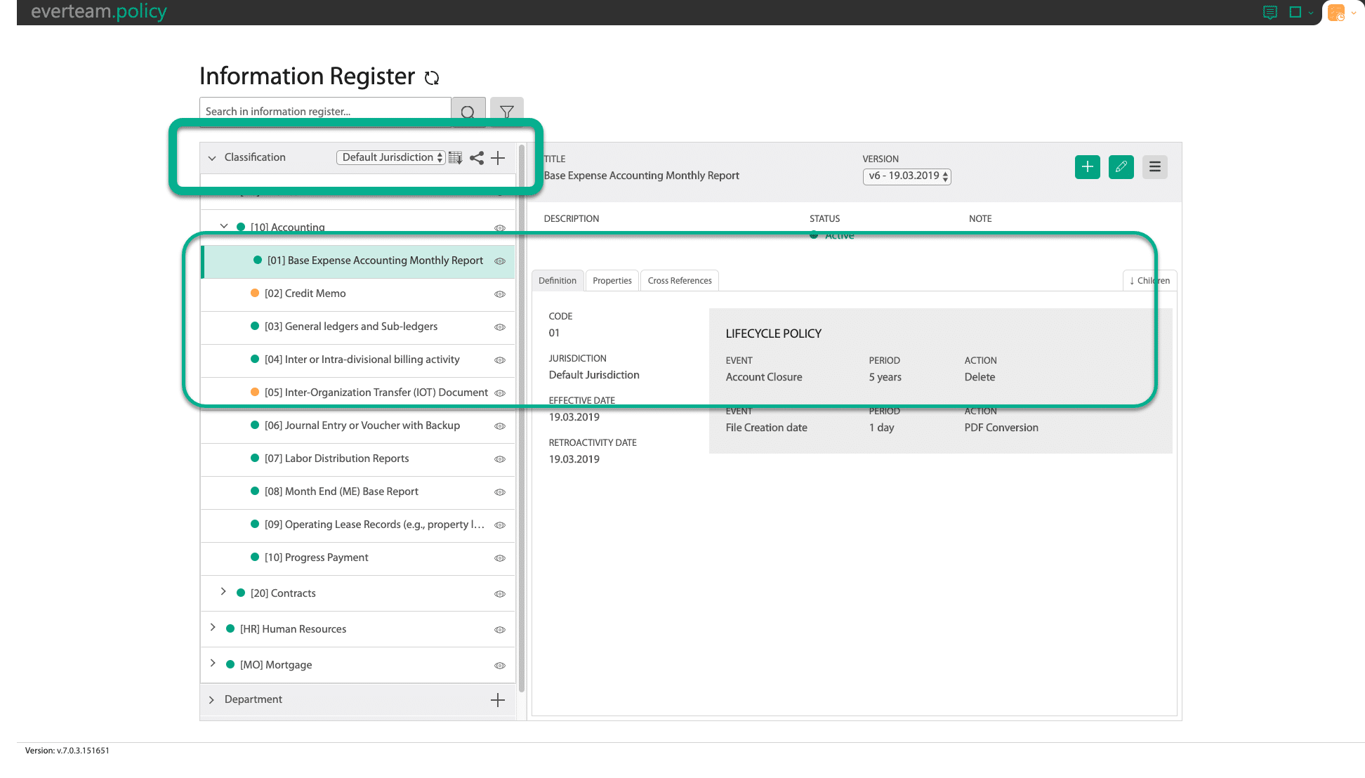This screenshot has height=778, width=1365.
Task: Select Default Jurisdiction dropdown
Action: (x=391, y=157)
